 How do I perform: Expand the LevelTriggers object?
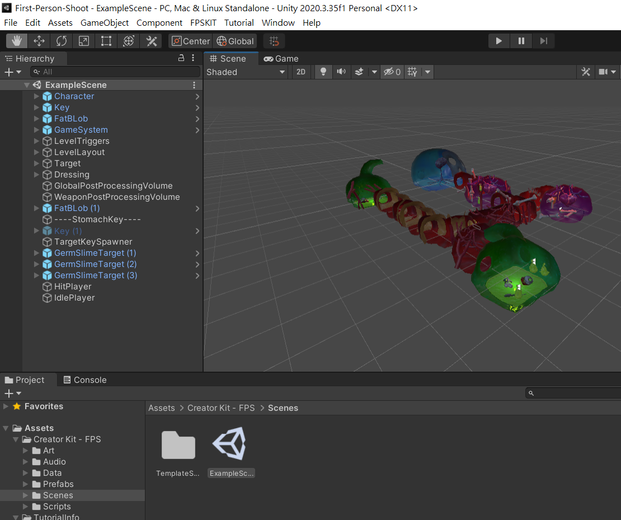[x=36, y=140]
